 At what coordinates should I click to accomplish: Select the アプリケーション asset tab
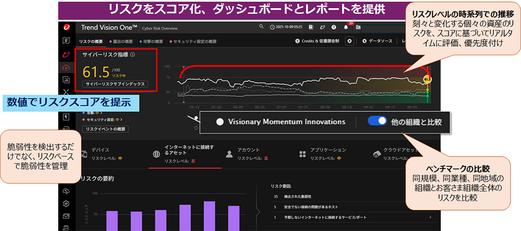(x=331, y=154)
